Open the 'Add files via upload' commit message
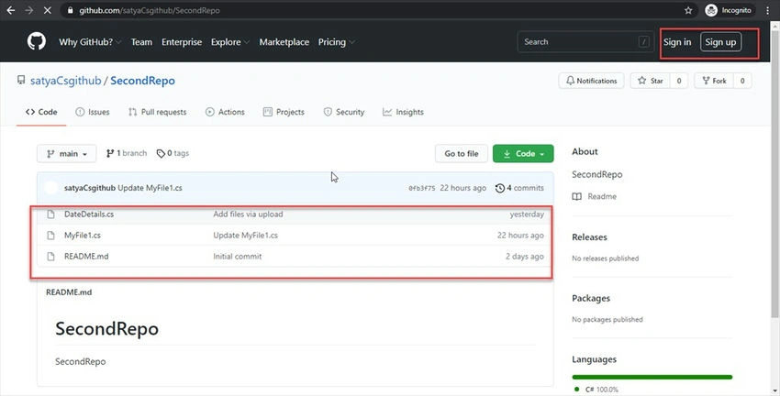780x396 pixels. pos(248,214)
